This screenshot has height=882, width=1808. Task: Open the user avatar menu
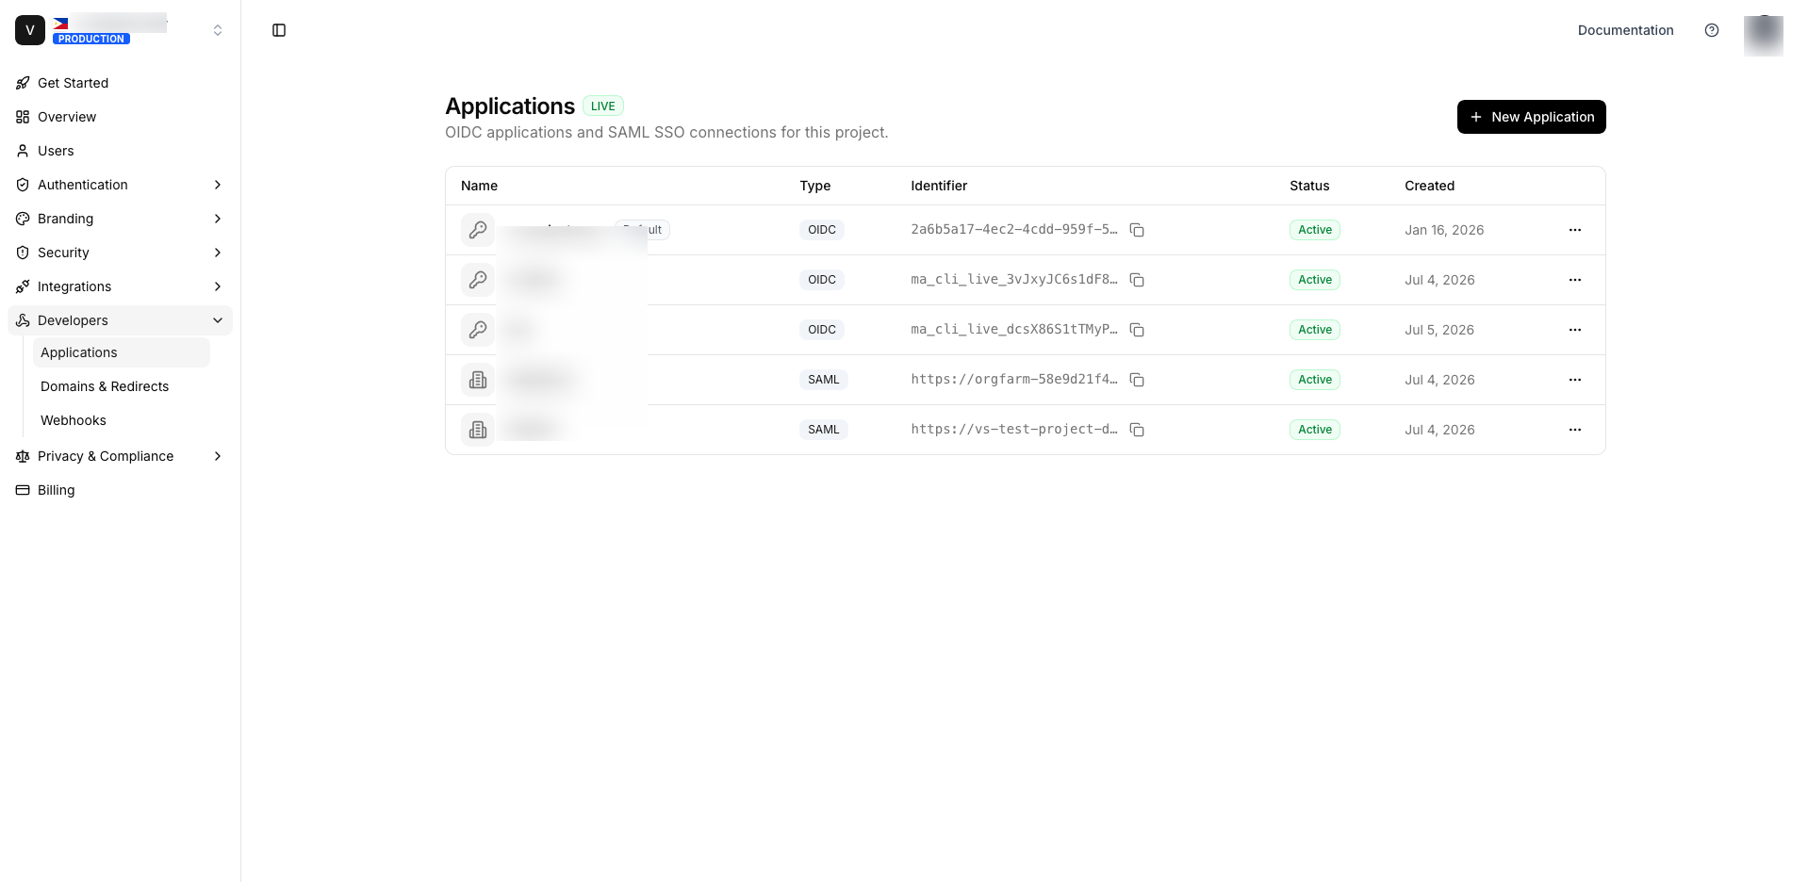tap(1764, 36)
